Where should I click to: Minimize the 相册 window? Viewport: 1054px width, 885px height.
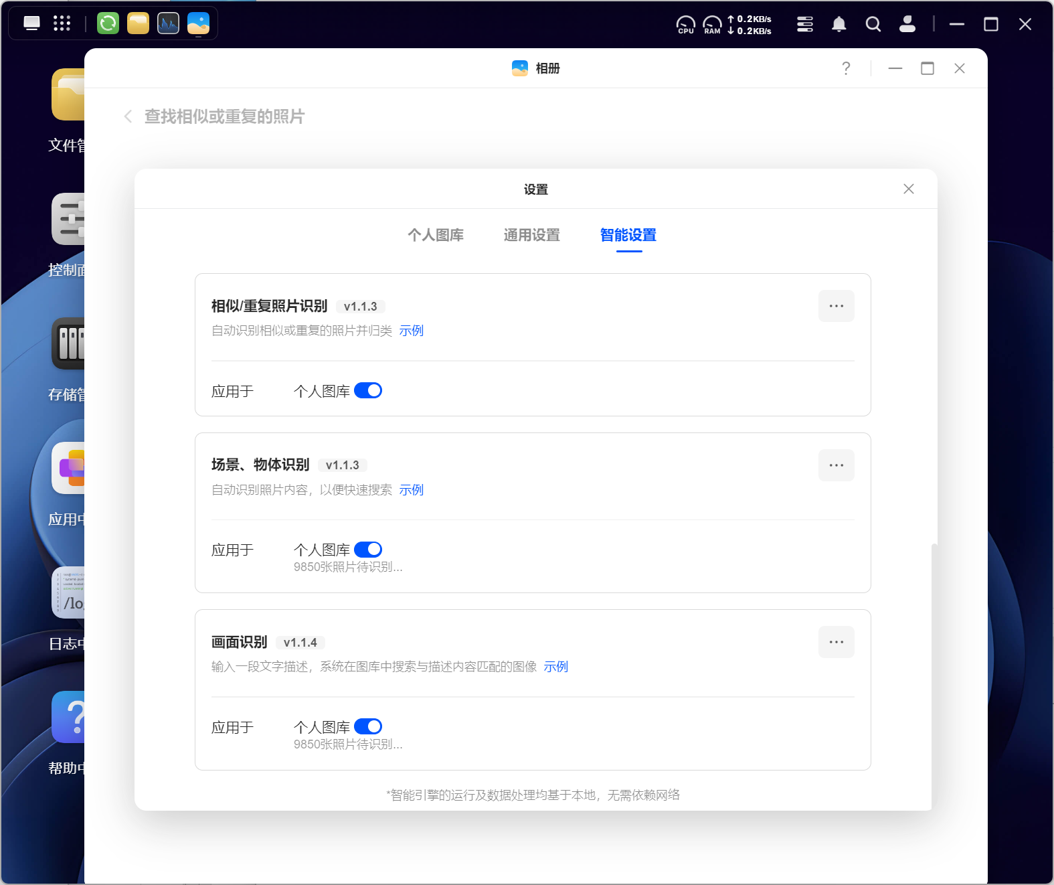tap(895, 68)
